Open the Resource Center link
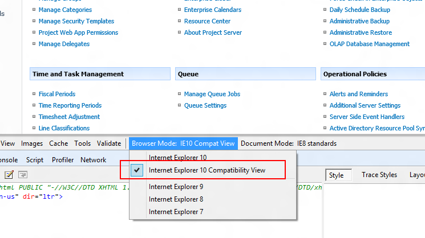The image size is (425, 238). tap(207, 21)
